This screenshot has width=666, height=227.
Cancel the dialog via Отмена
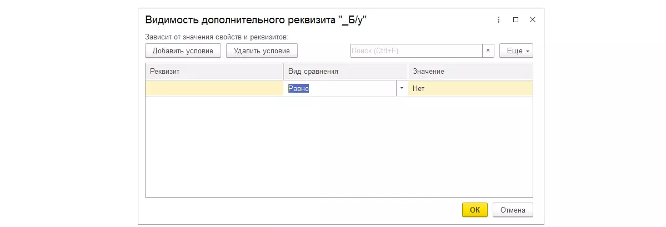513,210
